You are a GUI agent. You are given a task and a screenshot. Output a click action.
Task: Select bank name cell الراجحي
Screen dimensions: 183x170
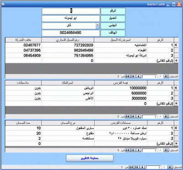(68, 93)
